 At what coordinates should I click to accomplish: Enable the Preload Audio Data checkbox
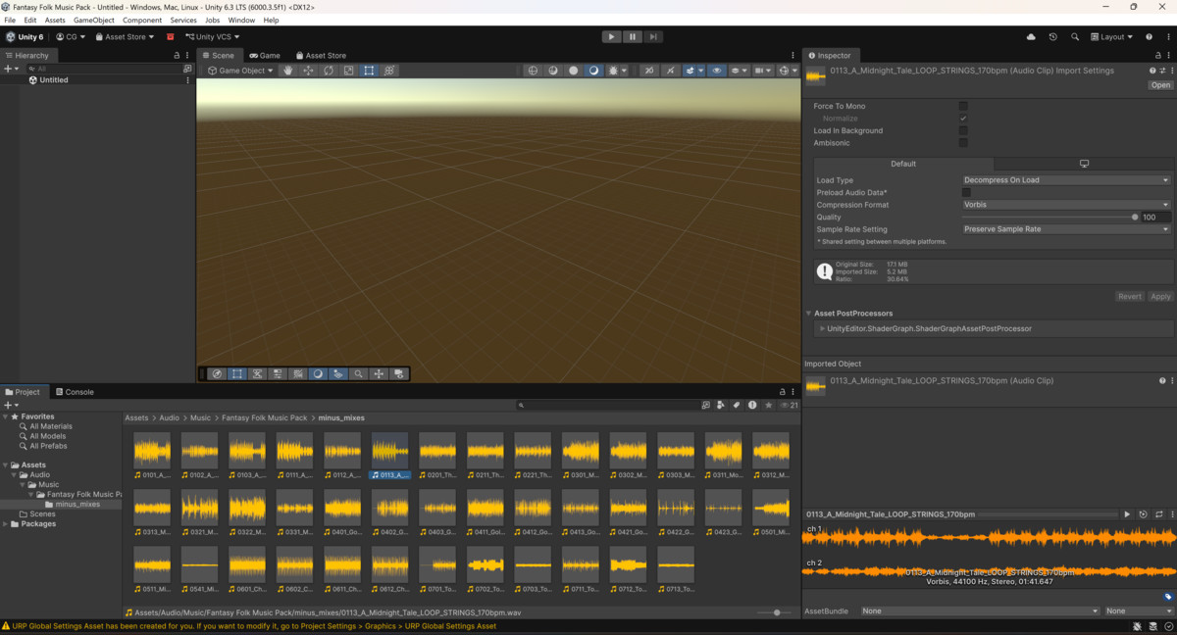966,193
